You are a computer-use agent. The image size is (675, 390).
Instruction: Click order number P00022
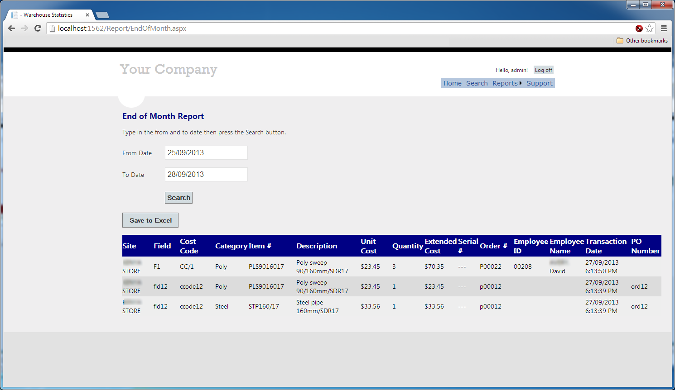coord(491,266)
